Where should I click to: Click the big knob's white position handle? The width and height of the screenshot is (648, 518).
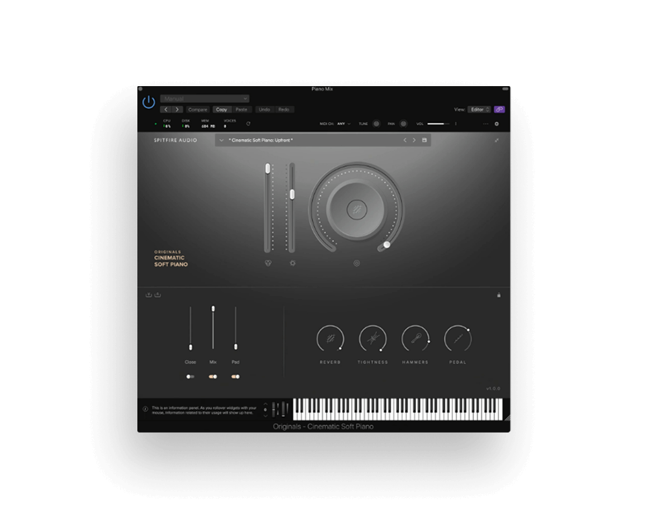[x=387, y=245]
